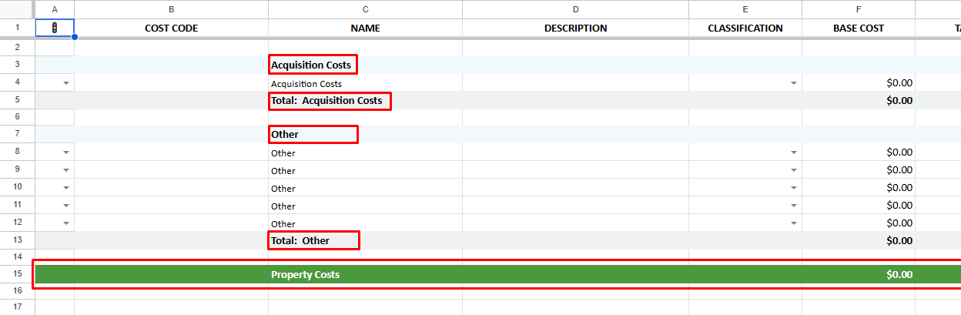The width and height of the screenshot is (961, 315).
Task: Click the DESCRIPTION header cell
Action: [x=575, y=28]
